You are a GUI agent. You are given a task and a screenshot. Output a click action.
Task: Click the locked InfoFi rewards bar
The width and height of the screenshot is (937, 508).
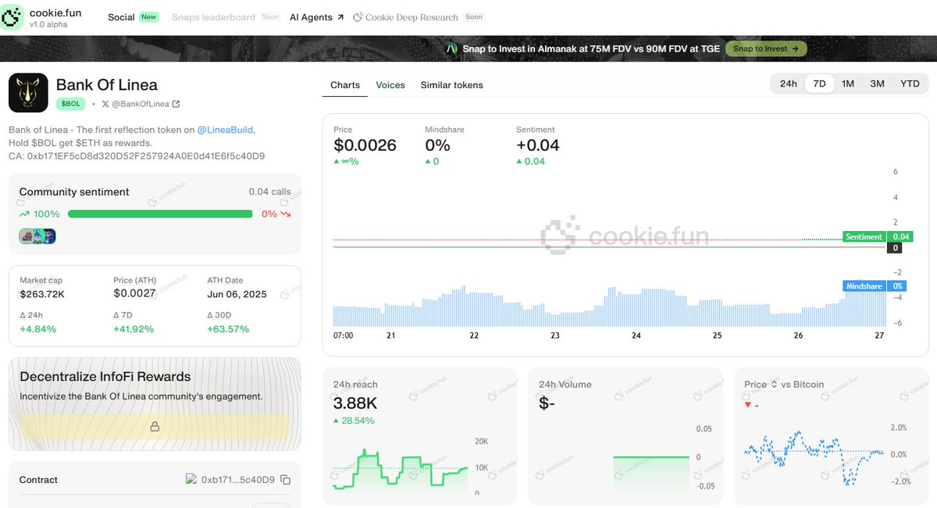point(155,427)
